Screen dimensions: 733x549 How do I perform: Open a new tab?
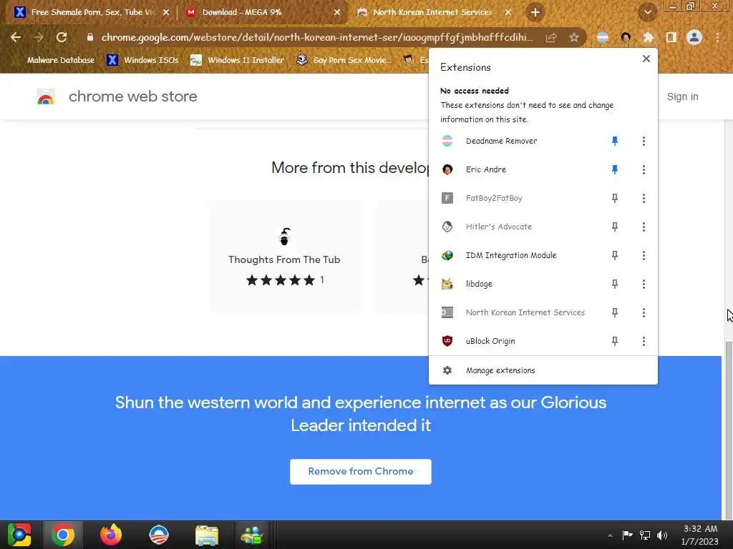535,12
